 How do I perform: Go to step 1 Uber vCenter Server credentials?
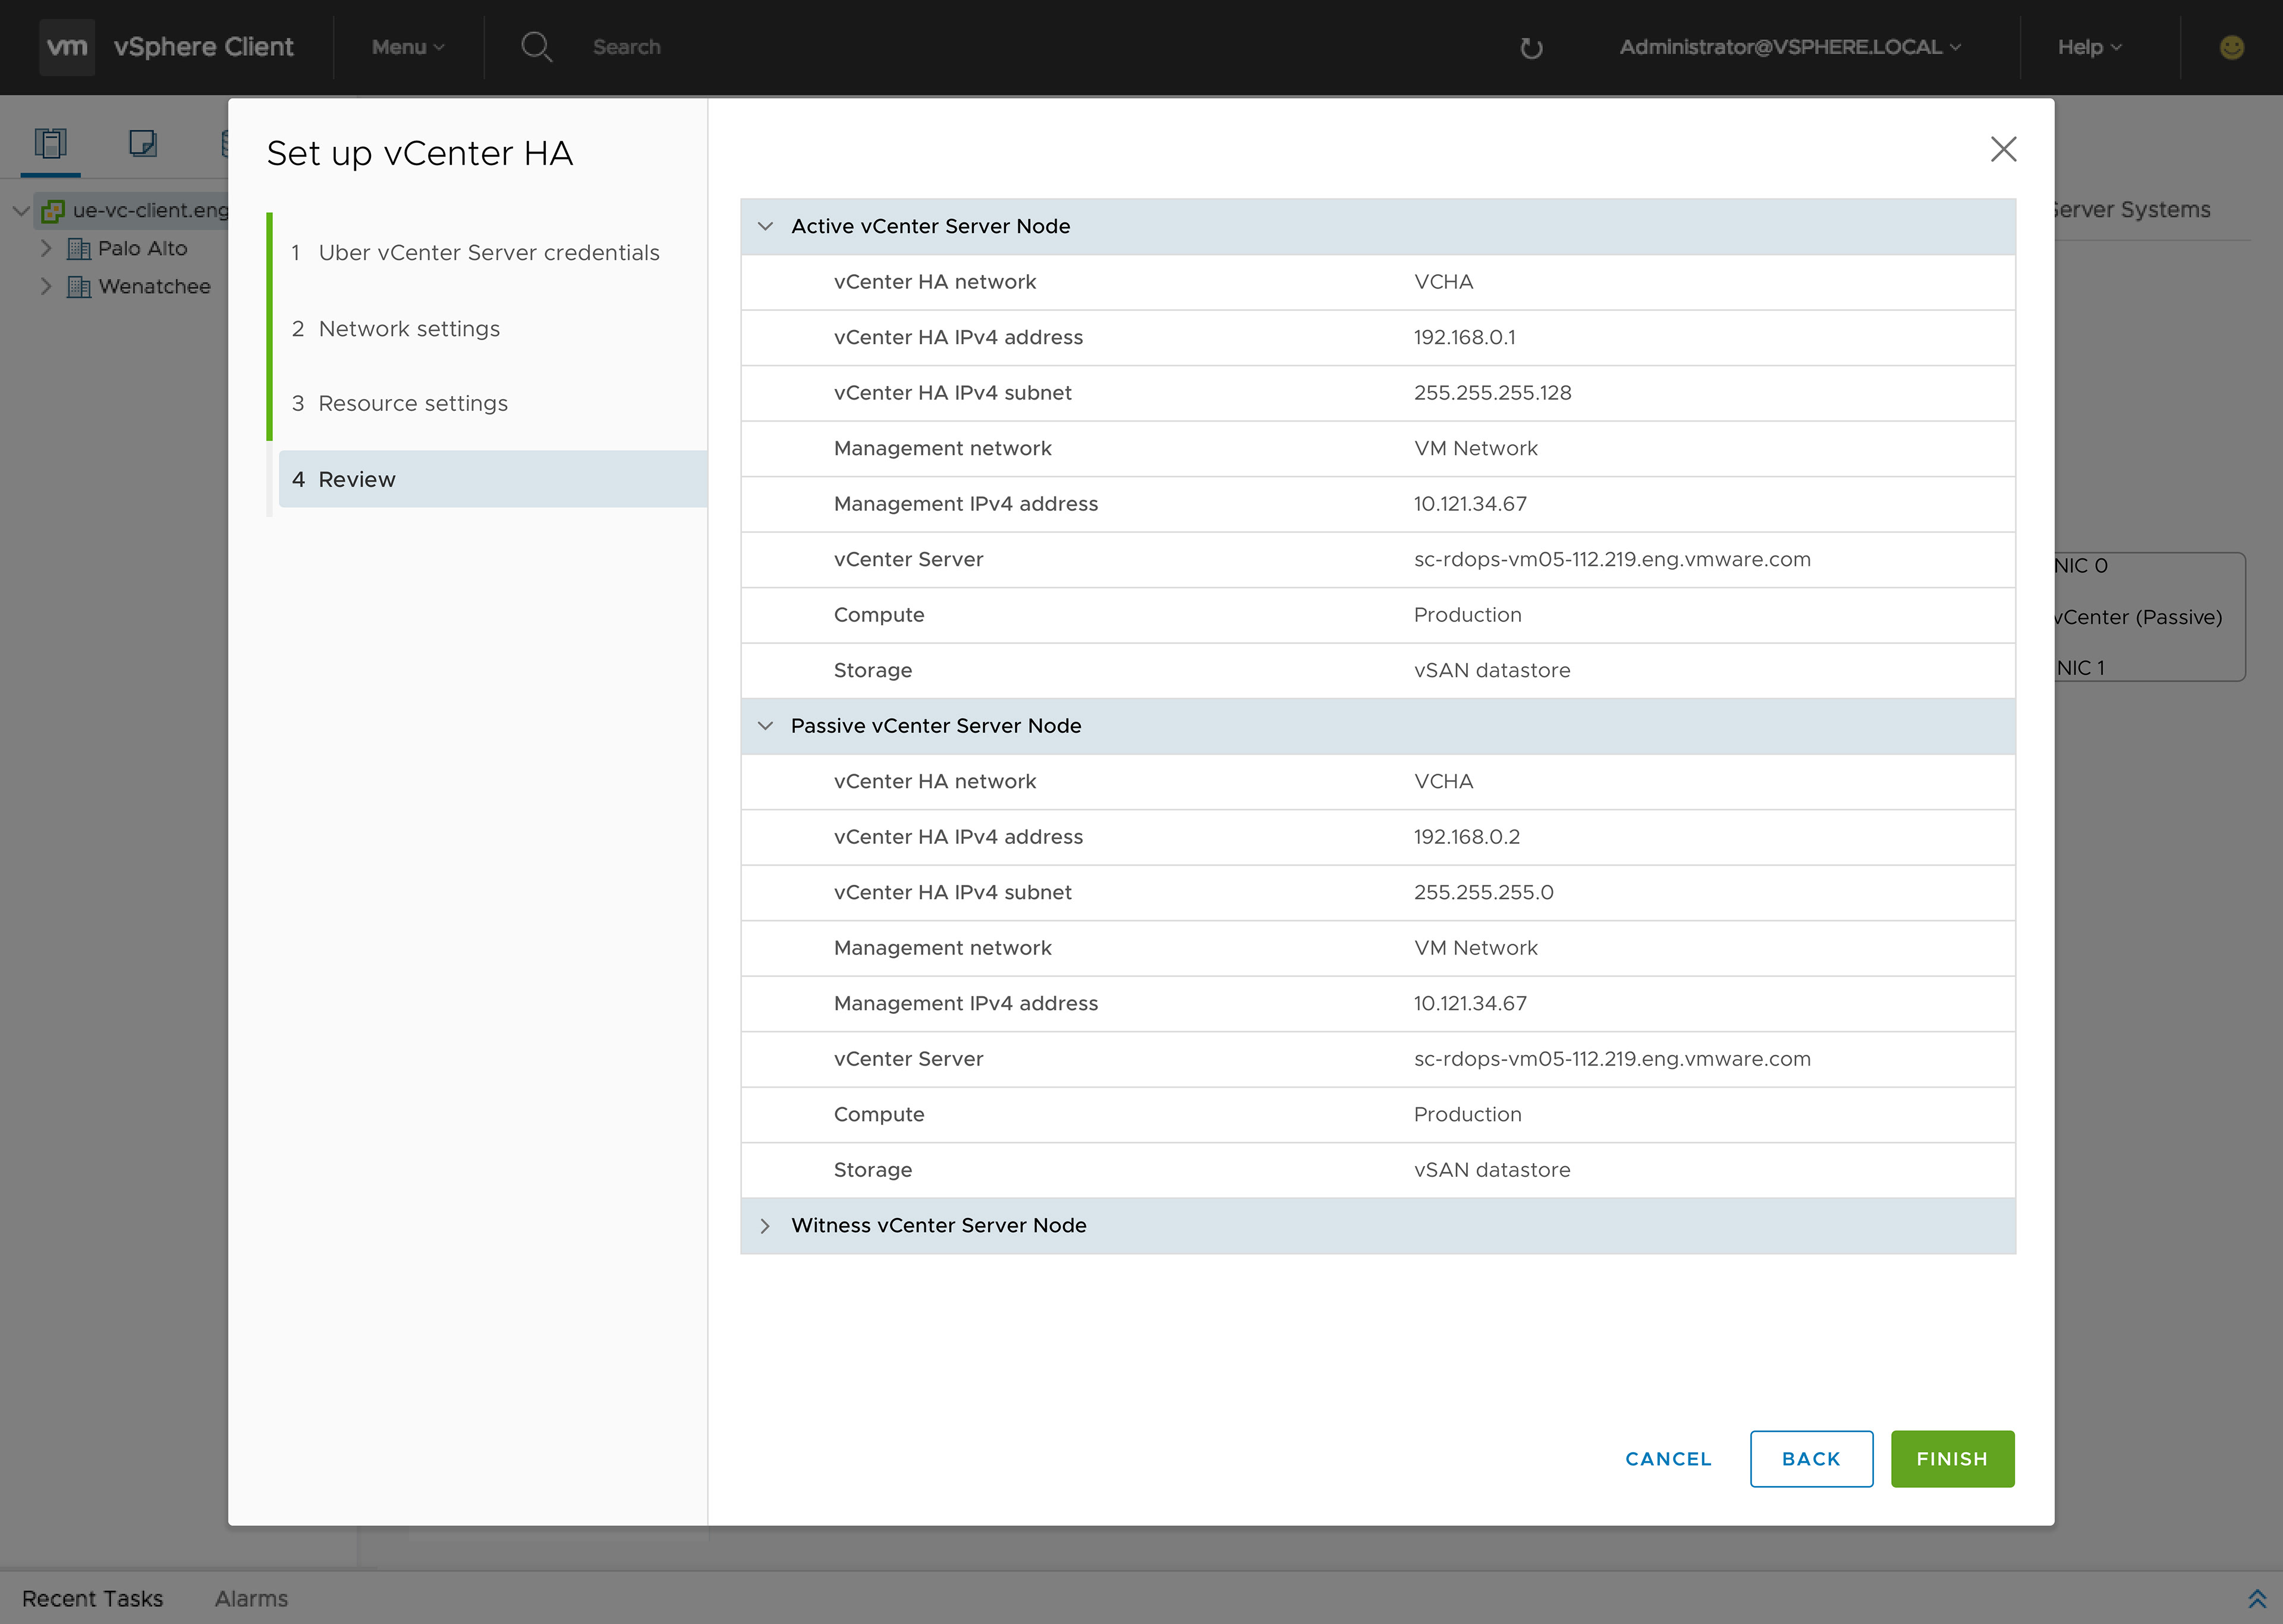coord(476,253)
